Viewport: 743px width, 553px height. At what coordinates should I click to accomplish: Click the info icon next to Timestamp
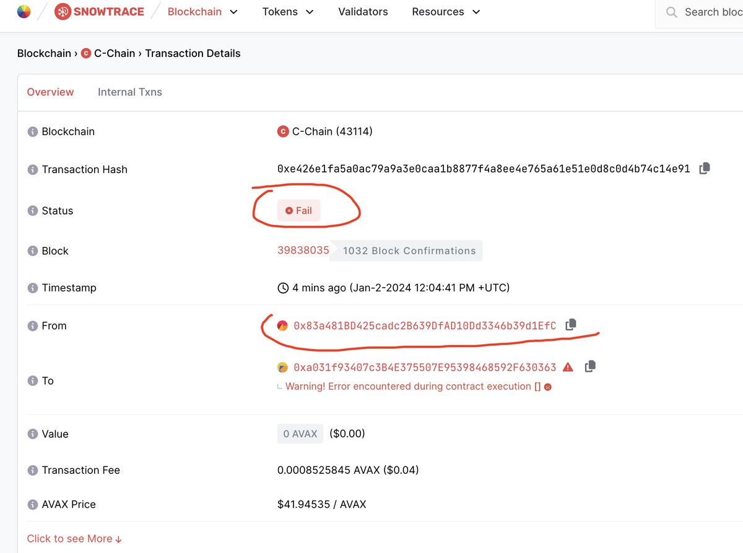pyautogui.click(x=32, y=288)
